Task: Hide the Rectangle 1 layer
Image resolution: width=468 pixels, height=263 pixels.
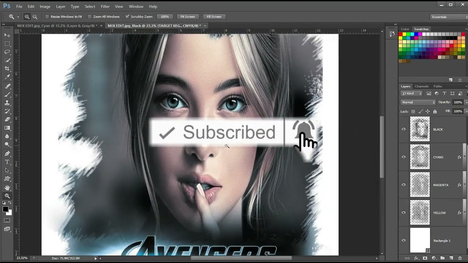Action: tap(404, 240)
